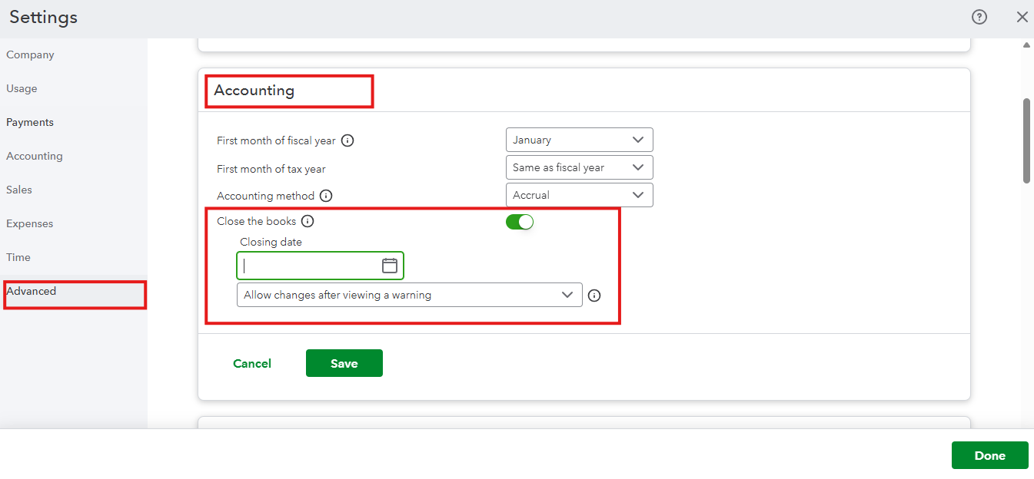Switch to the Sales settings tab
The width and height of the screenshot is (1034, 479).
19,190
